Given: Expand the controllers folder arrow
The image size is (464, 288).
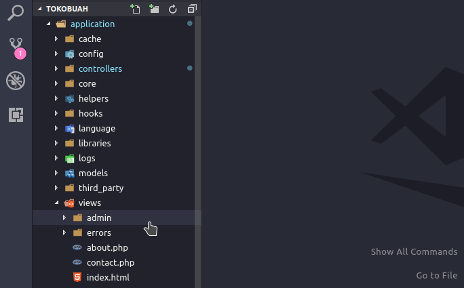Looking at the screenshot, I should [56, 68].
